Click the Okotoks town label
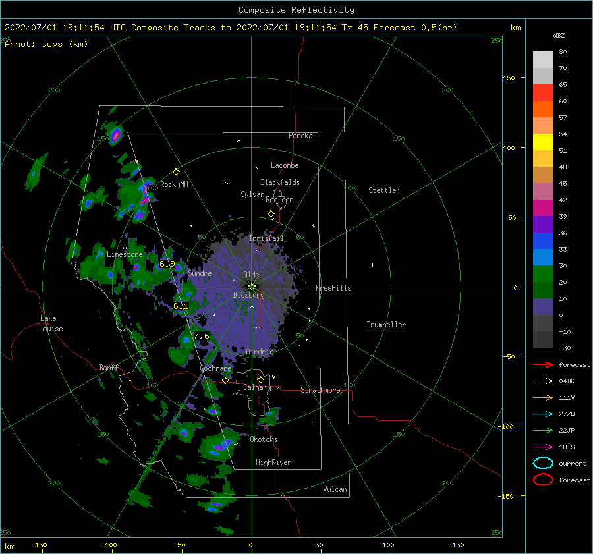This screenshot has width=593, height=554. coord(264,439)
